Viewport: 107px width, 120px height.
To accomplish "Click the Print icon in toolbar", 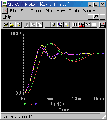I will point(18,24).
